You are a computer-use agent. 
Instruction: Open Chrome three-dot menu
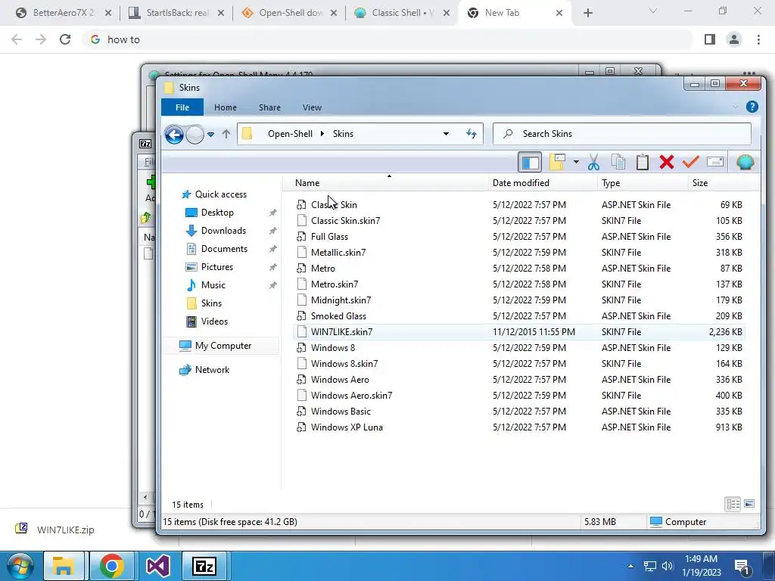click(x=758, y=39)
